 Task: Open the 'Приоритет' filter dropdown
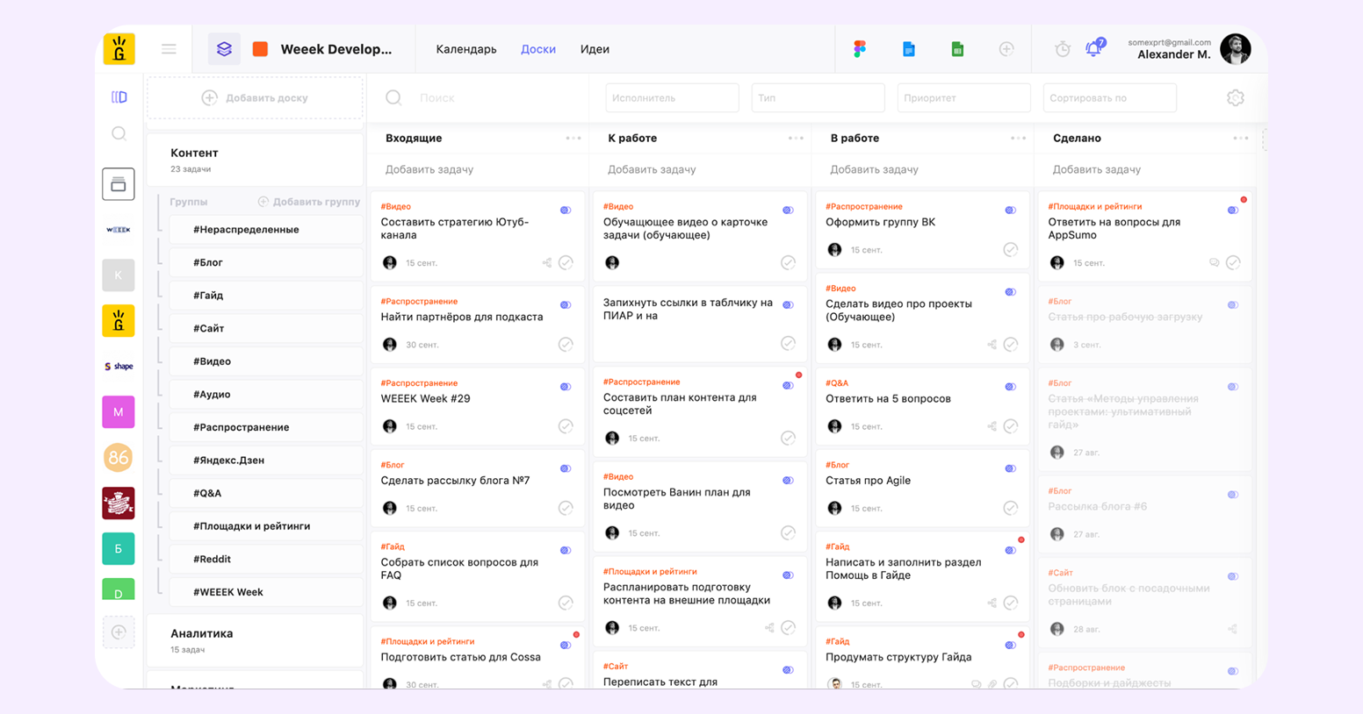pos(963,98)
